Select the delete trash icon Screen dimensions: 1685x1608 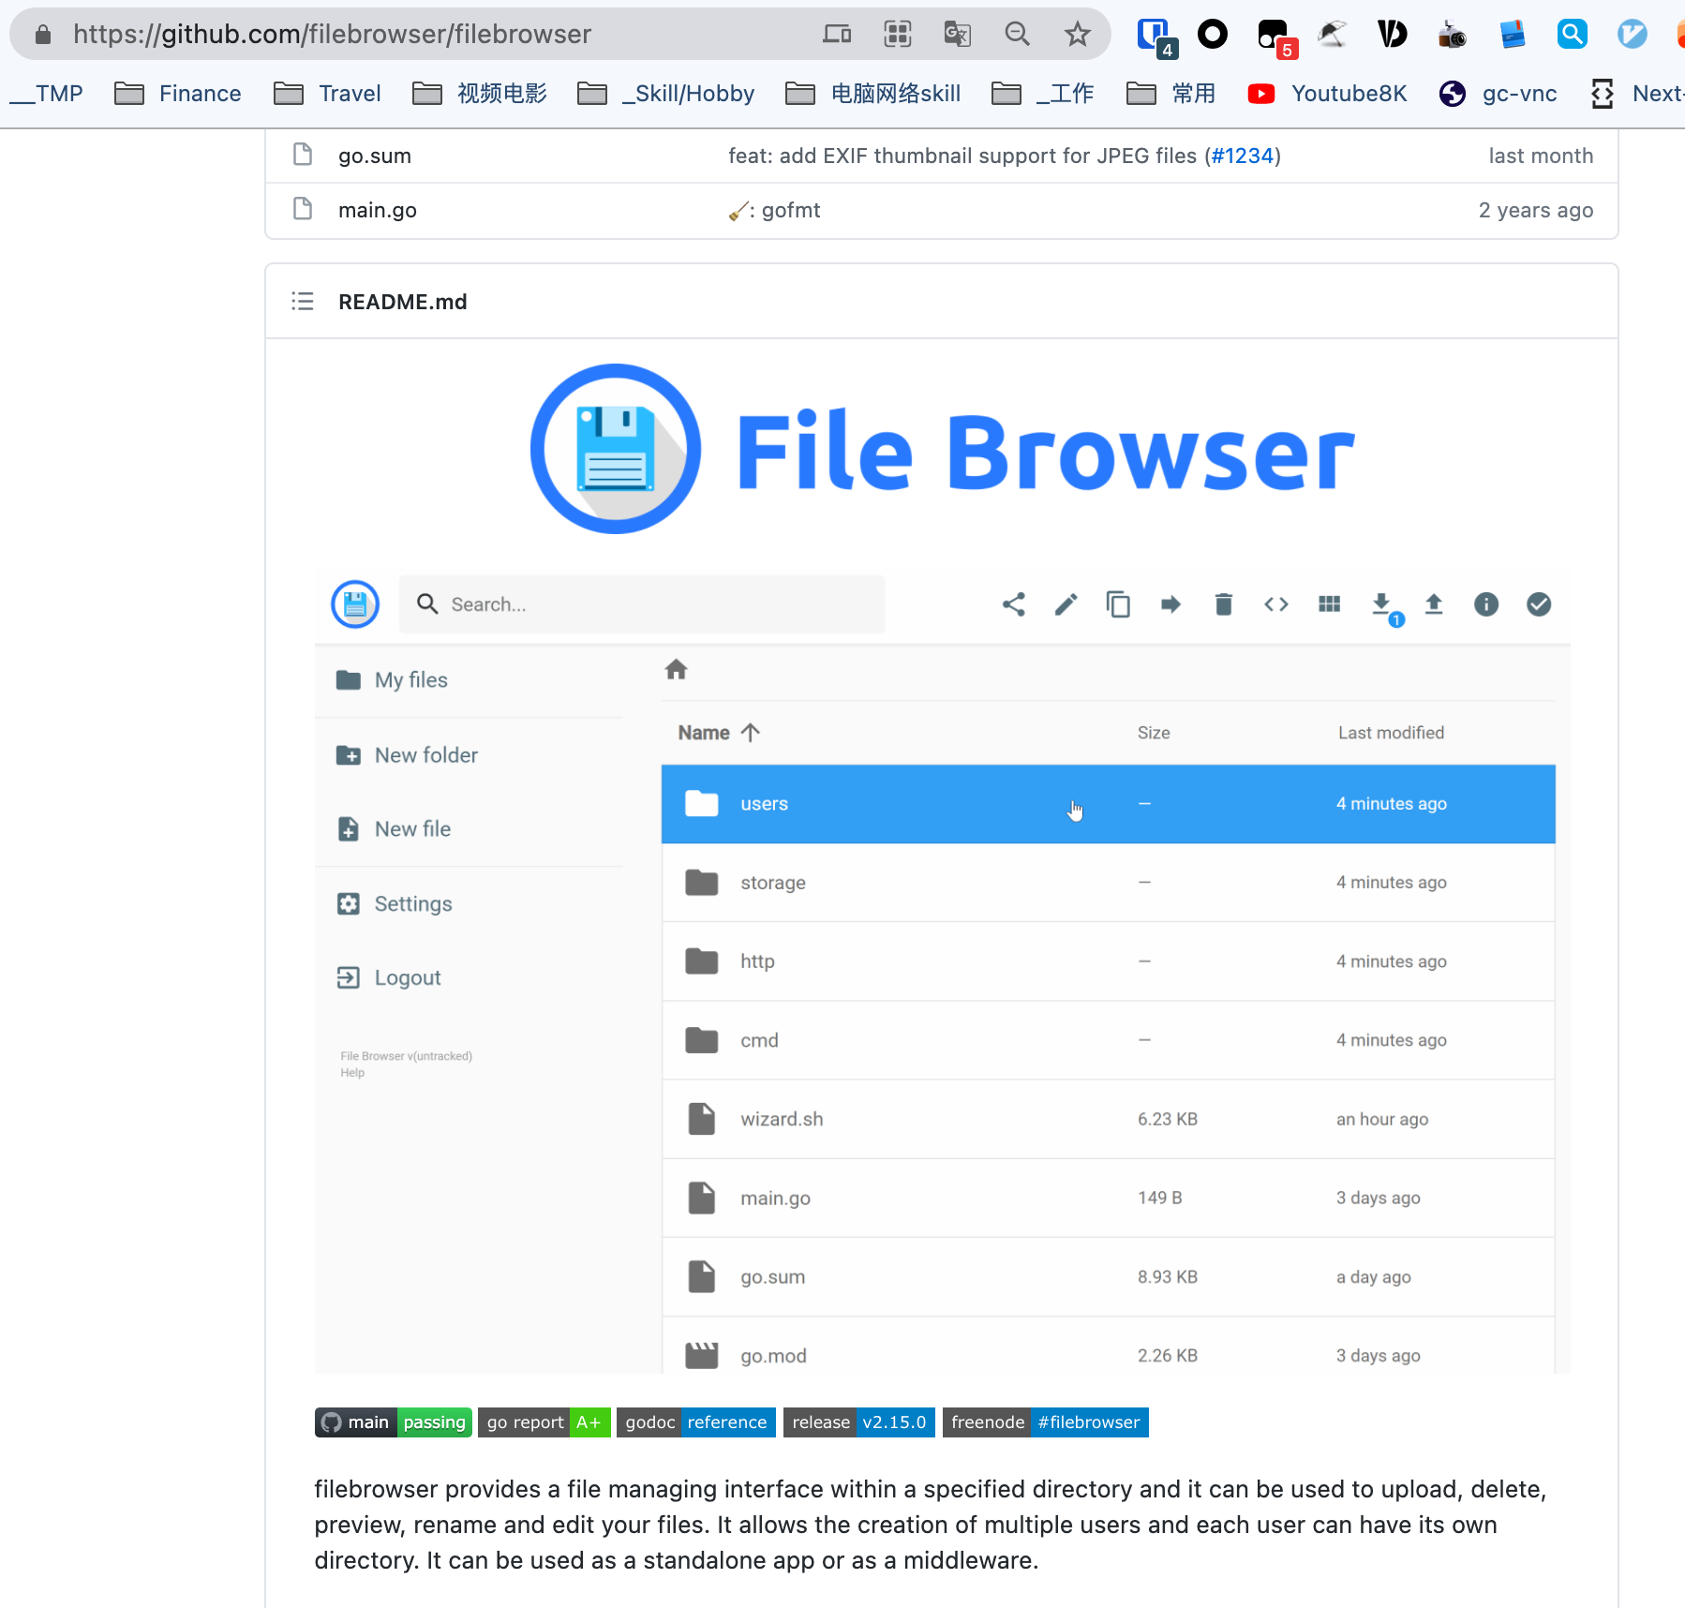tap(1223, 604)
